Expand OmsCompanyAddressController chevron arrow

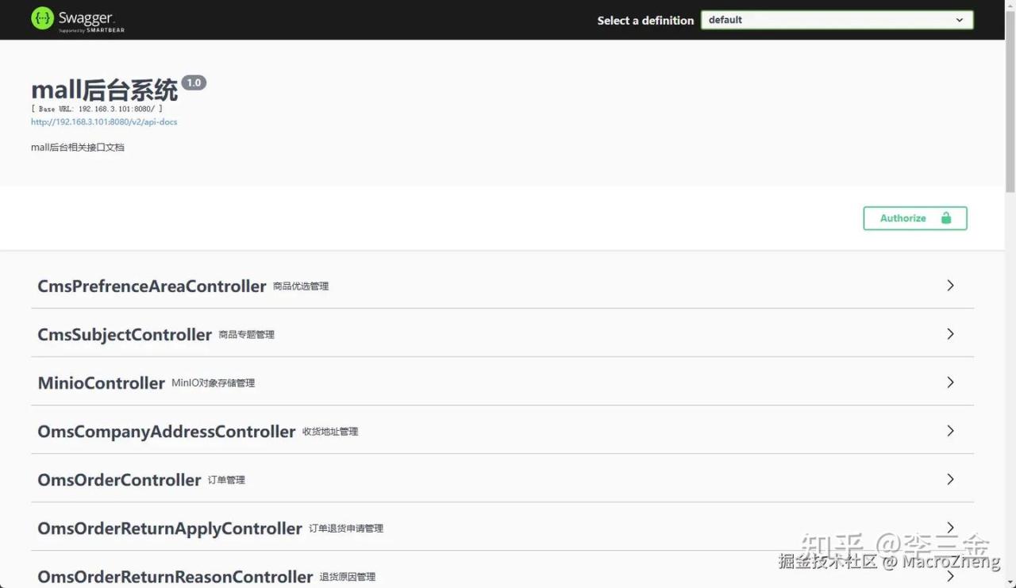[x=950, y=431]
